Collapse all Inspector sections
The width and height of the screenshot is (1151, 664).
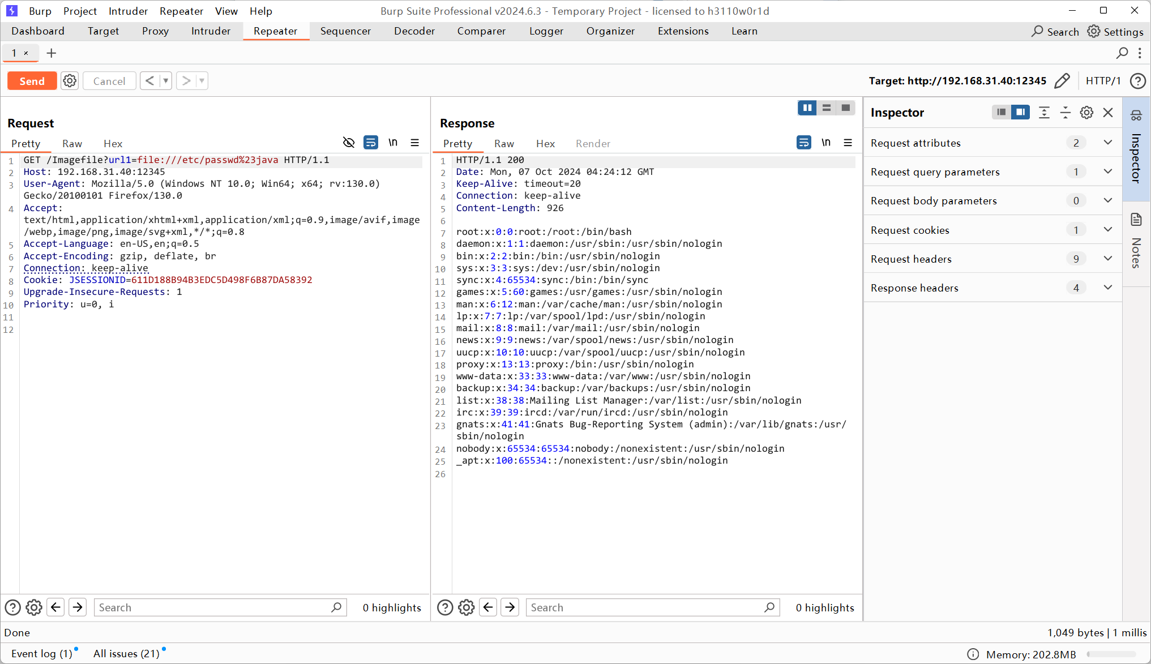1066,113
